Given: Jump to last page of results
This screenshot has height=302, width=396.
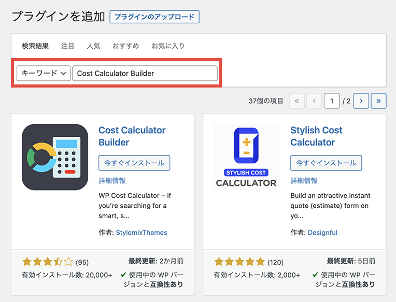Looking at the screenshot, I should [378, 101].
